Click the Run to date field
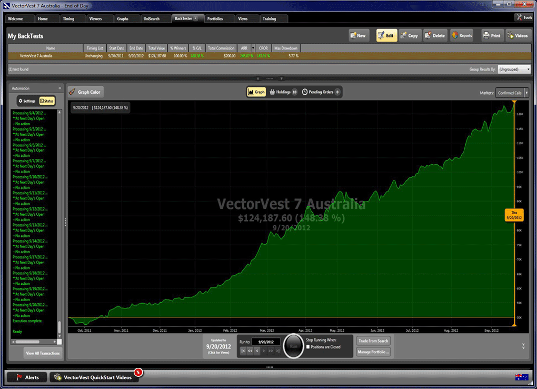The height and width of the screenshot is (389, 537). [265, 342]
